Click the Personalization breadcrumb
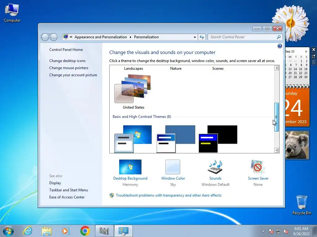 click(x=146, y=37)
